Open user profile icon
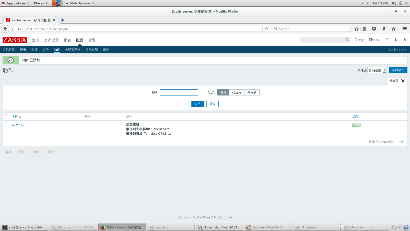The height and width of the screenshot is (231, 410). pyautogui.click(x=396, y=40)
